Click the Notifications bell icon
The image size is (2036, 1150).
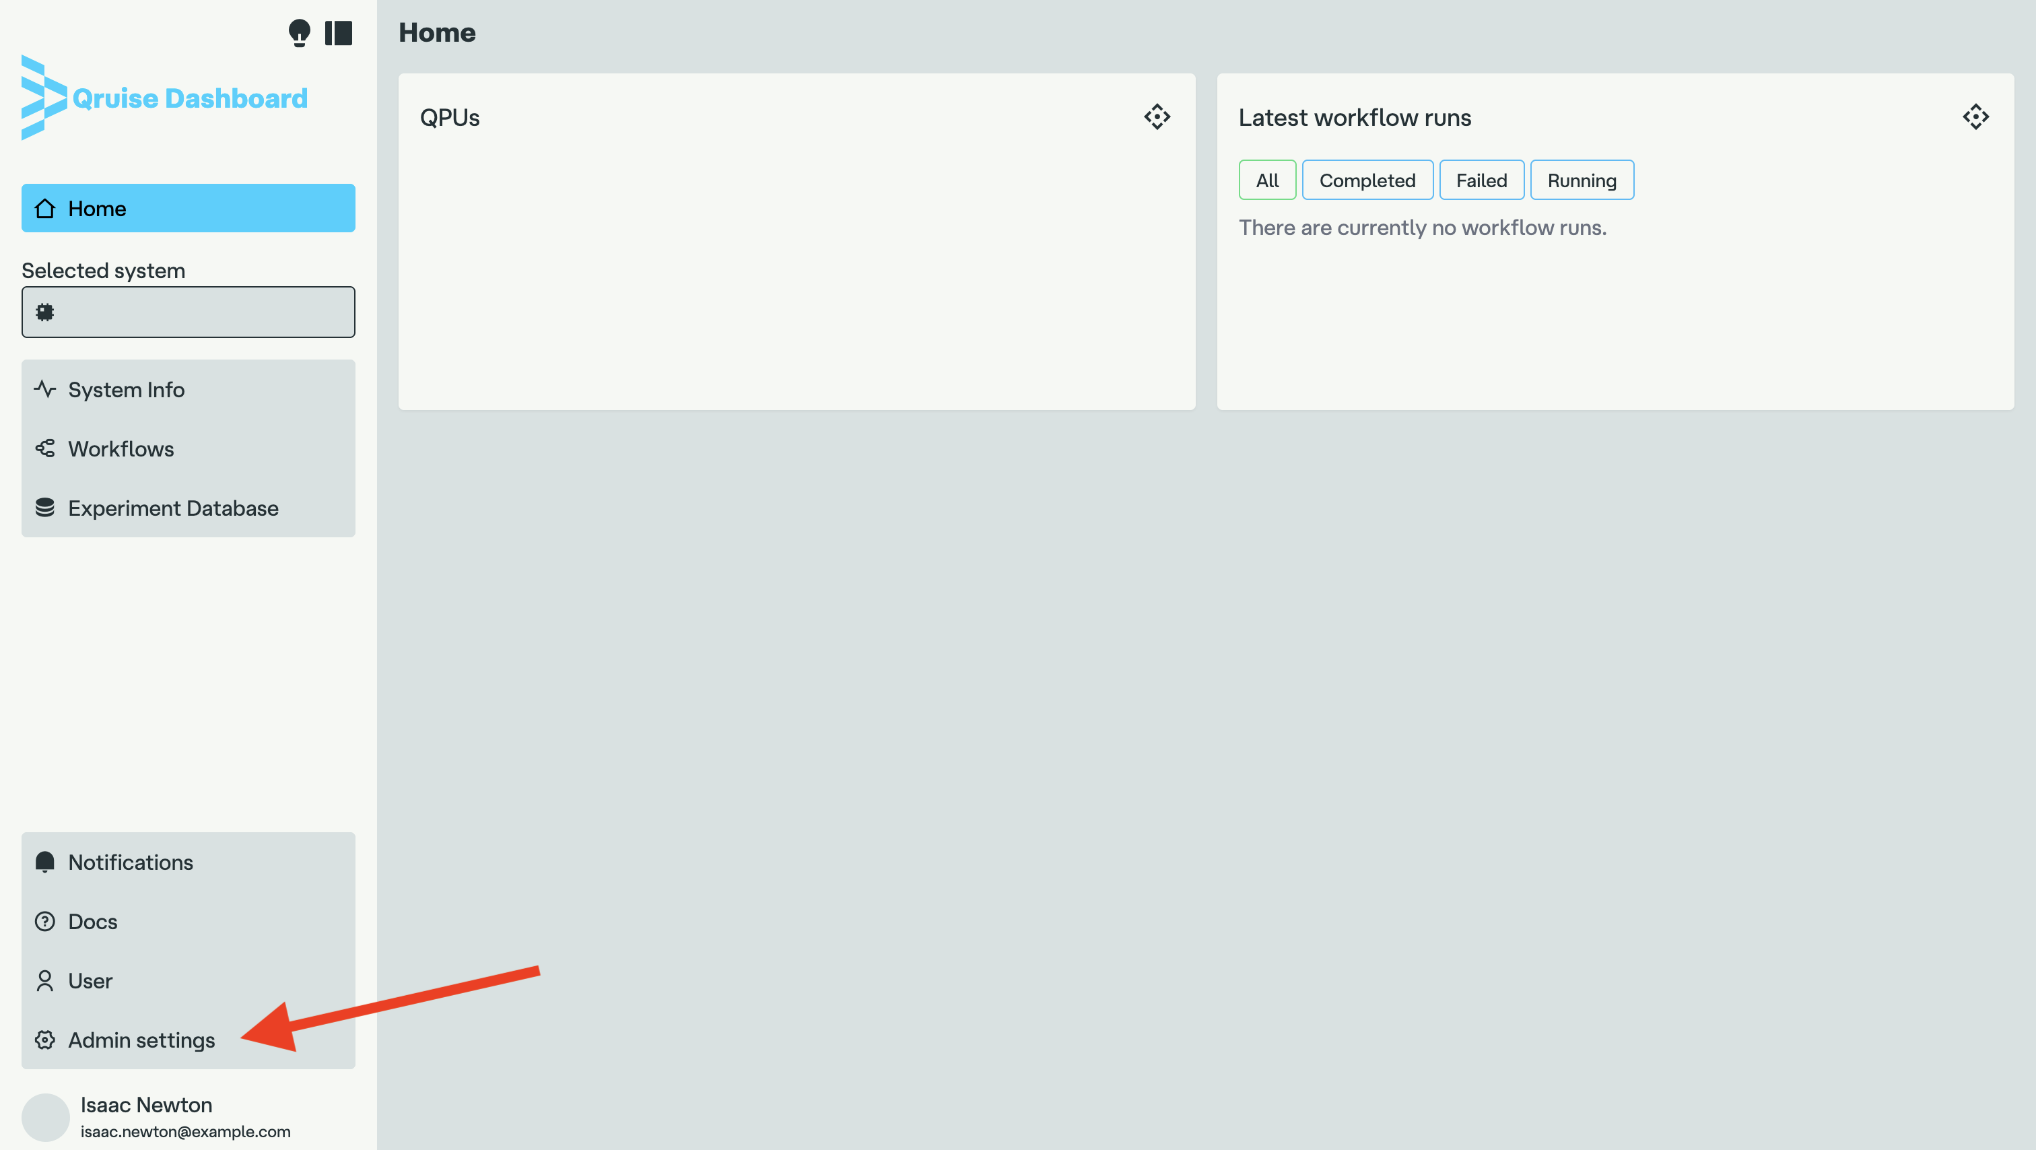coord(45,862)
